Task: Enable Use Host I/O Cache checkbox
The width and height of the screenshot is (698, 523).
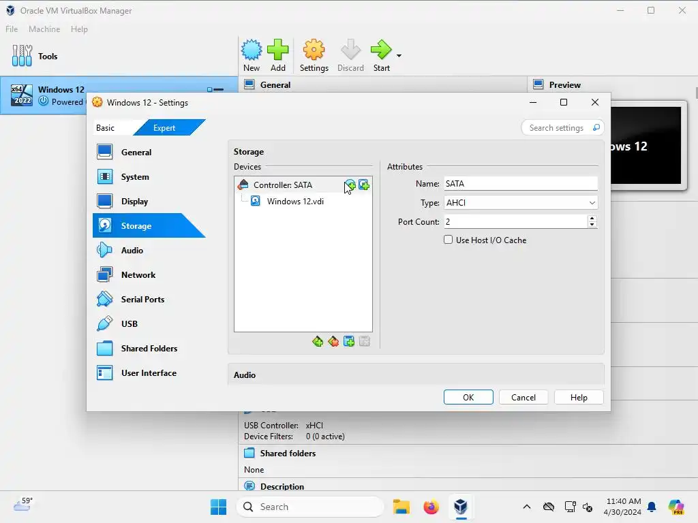Action: (x=449, y=240)
